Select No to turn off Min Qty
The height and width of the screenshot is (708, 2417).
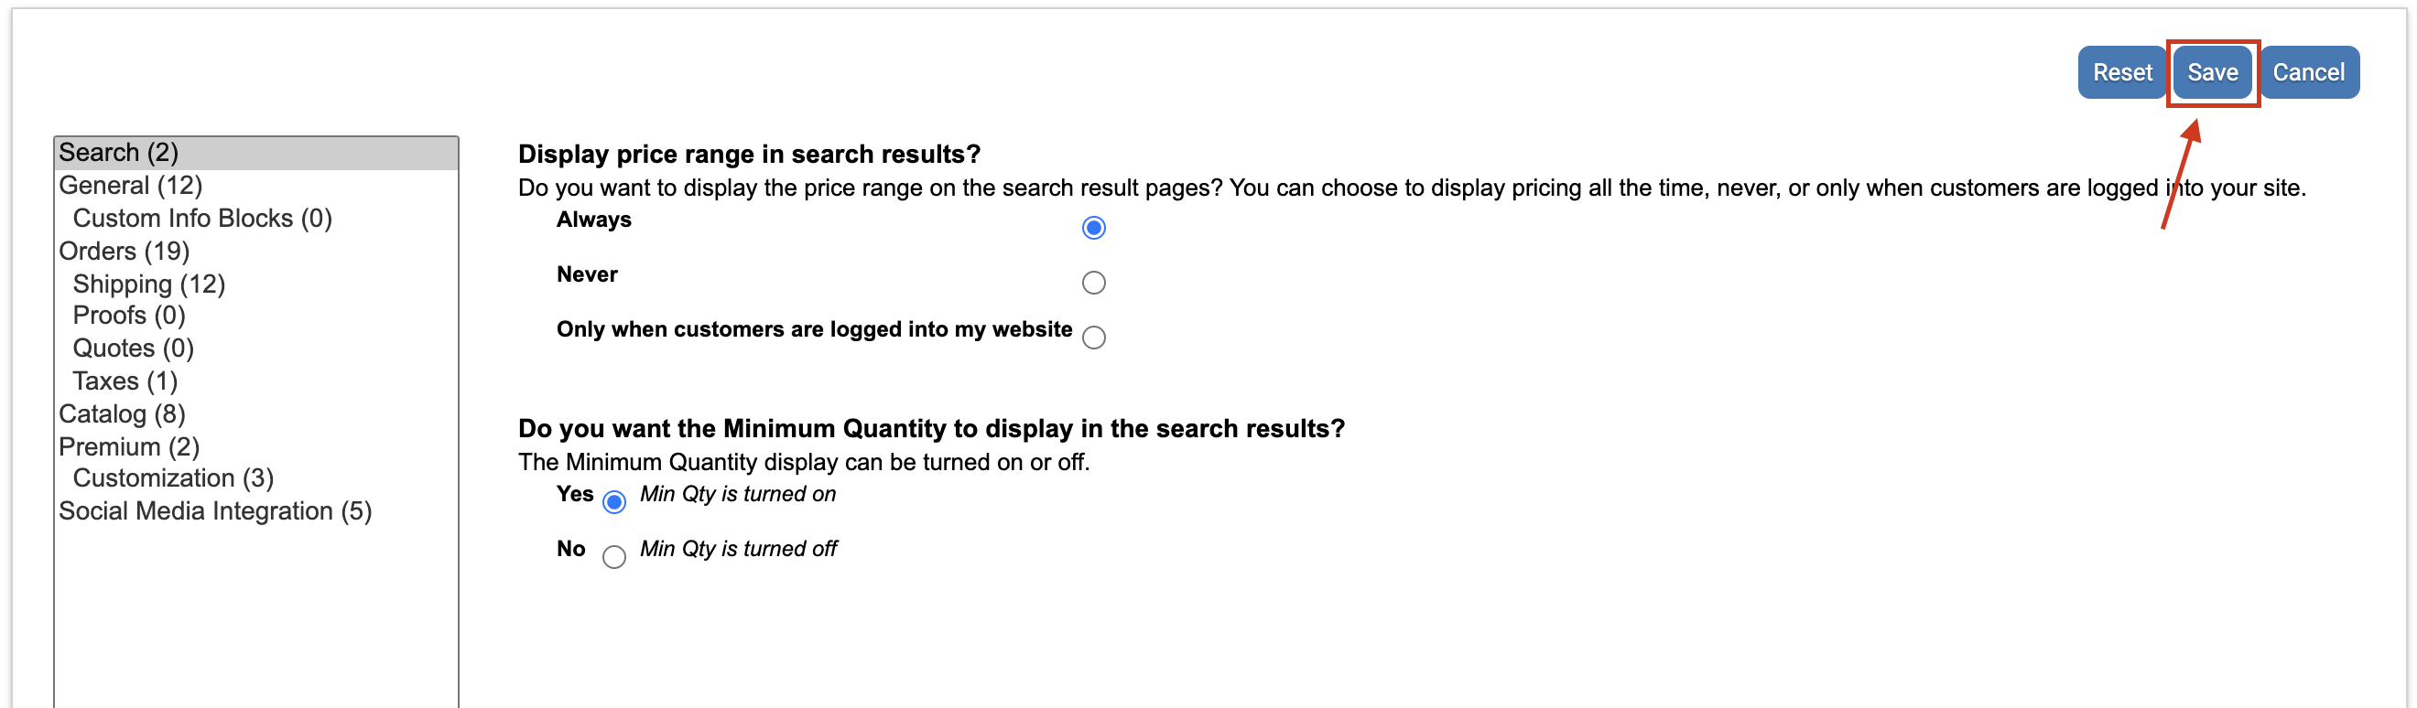(613, 557)
